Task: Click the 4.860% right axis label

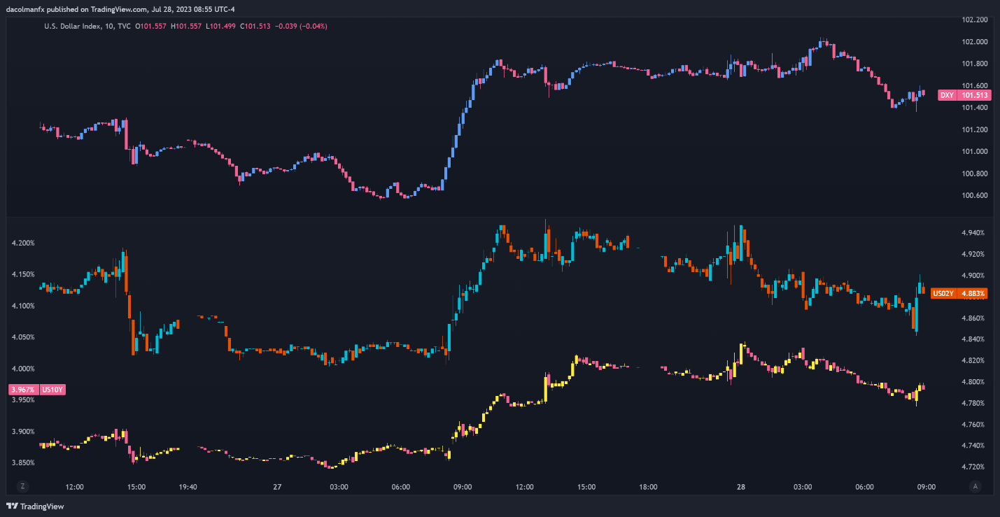Action: 973,318
